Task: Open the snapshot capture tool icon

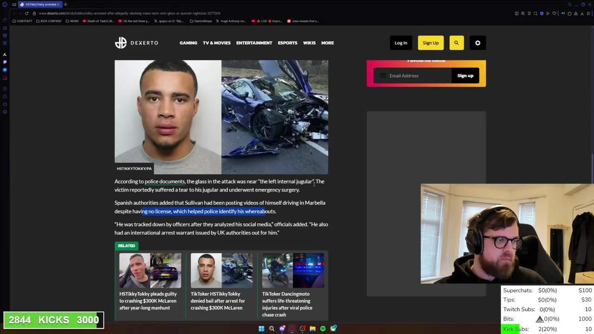Action: click(x=535, y=13)
